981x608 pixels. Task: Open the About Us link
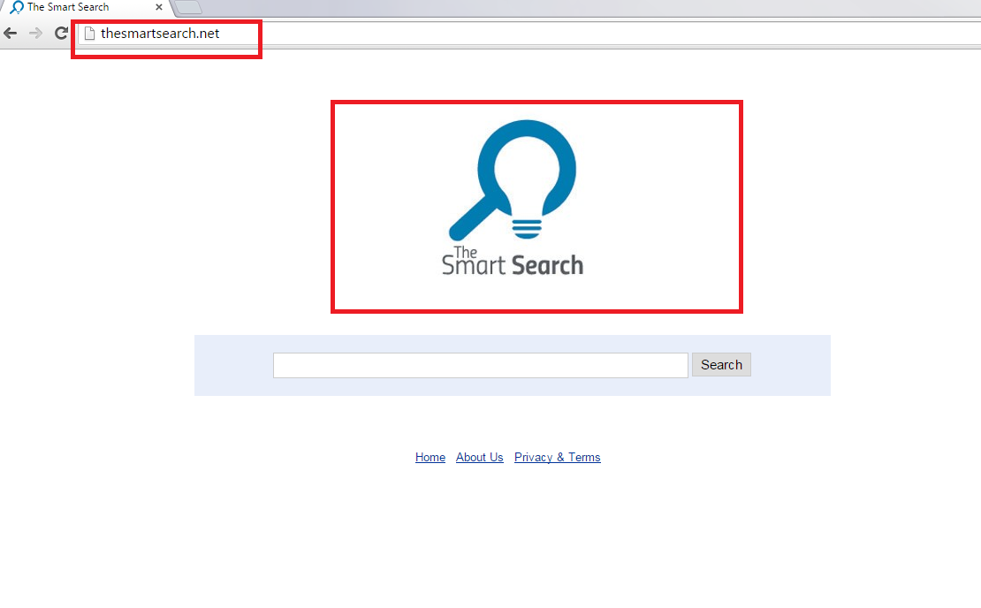pyautogui.click(x=479, y=457)
